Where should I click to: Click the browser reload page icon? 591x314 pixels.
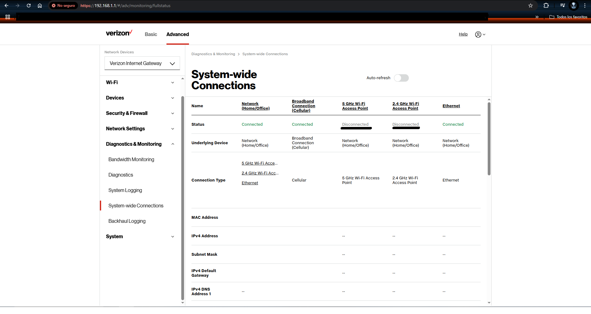click(x=29, y=6)
